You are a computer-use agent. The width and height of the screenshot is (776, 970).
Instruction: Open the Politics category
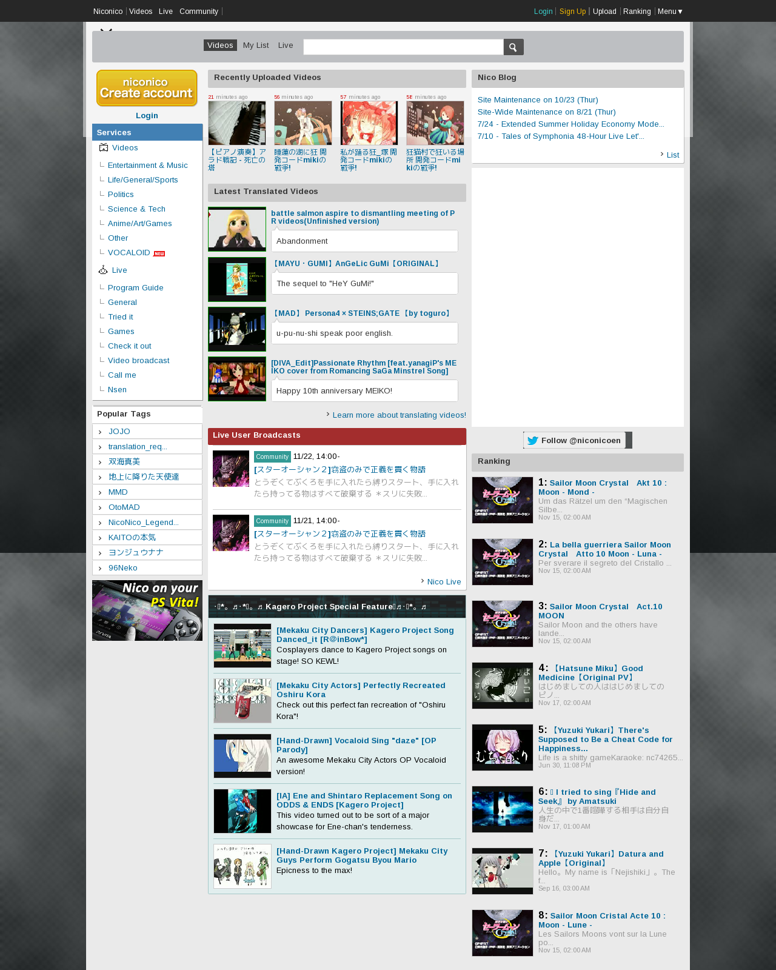pyautogui.click(x=121, y=195)
